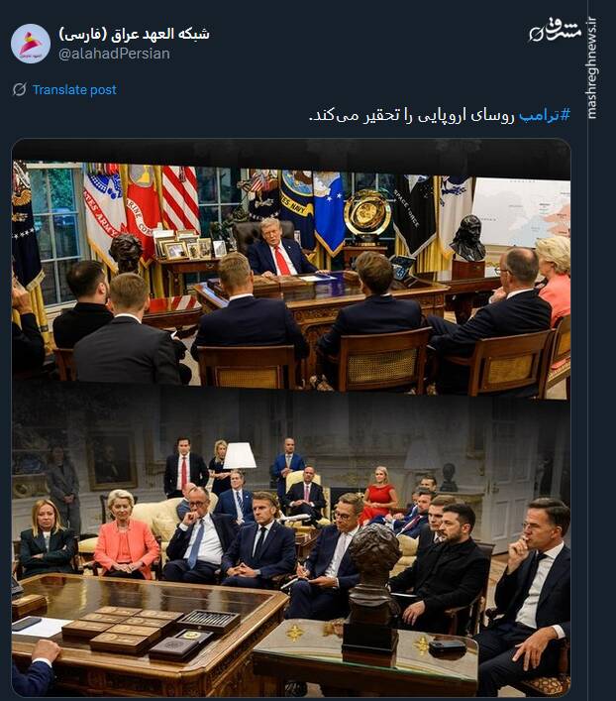The height and width of the screenshot is (701, 616).
Task: Open the @alahadPersian handle
Action: coord(114,54)
